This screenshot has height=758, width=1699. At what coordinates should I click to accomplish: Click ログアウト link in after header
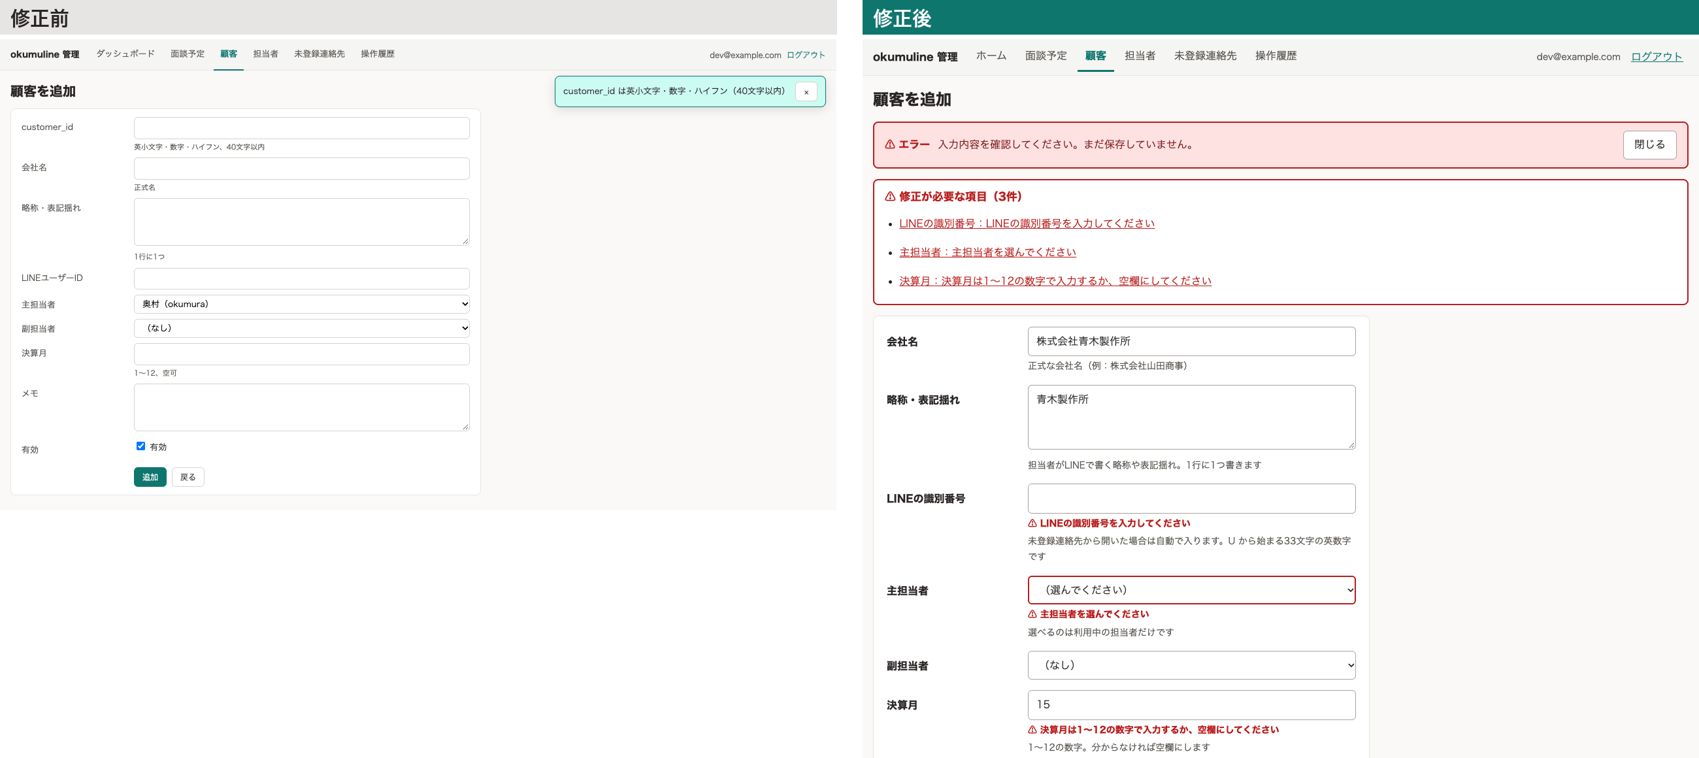[1656, 57]
